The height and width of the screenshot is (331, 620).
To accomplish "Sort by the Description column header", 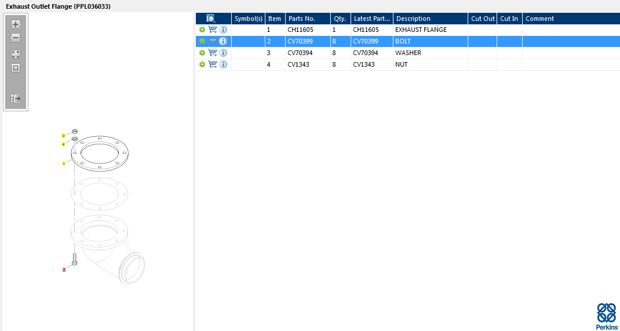I will point(431,19).
